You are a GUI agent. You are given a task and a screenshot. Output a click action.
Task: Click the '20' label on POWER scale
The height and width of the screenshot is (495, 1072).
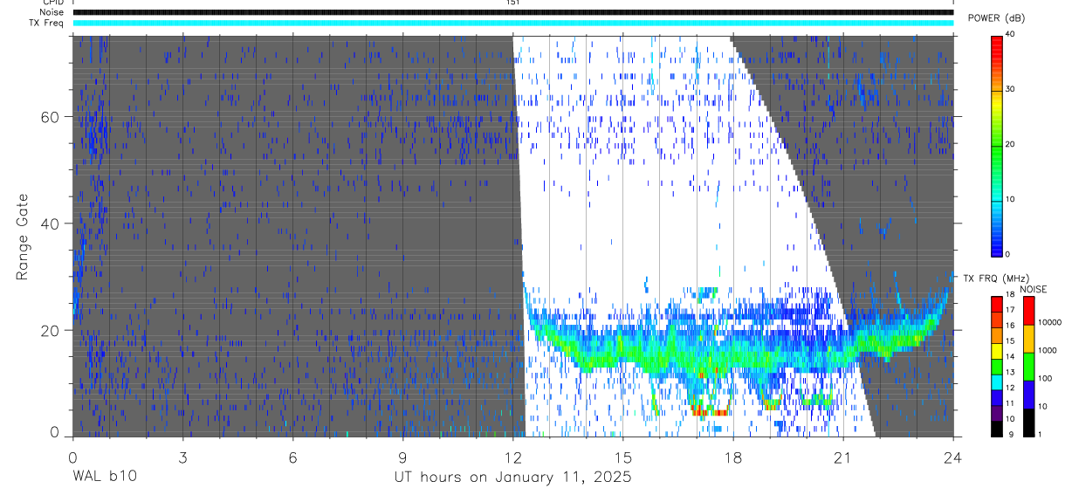pyautogui.click(x=1010, y=144)
